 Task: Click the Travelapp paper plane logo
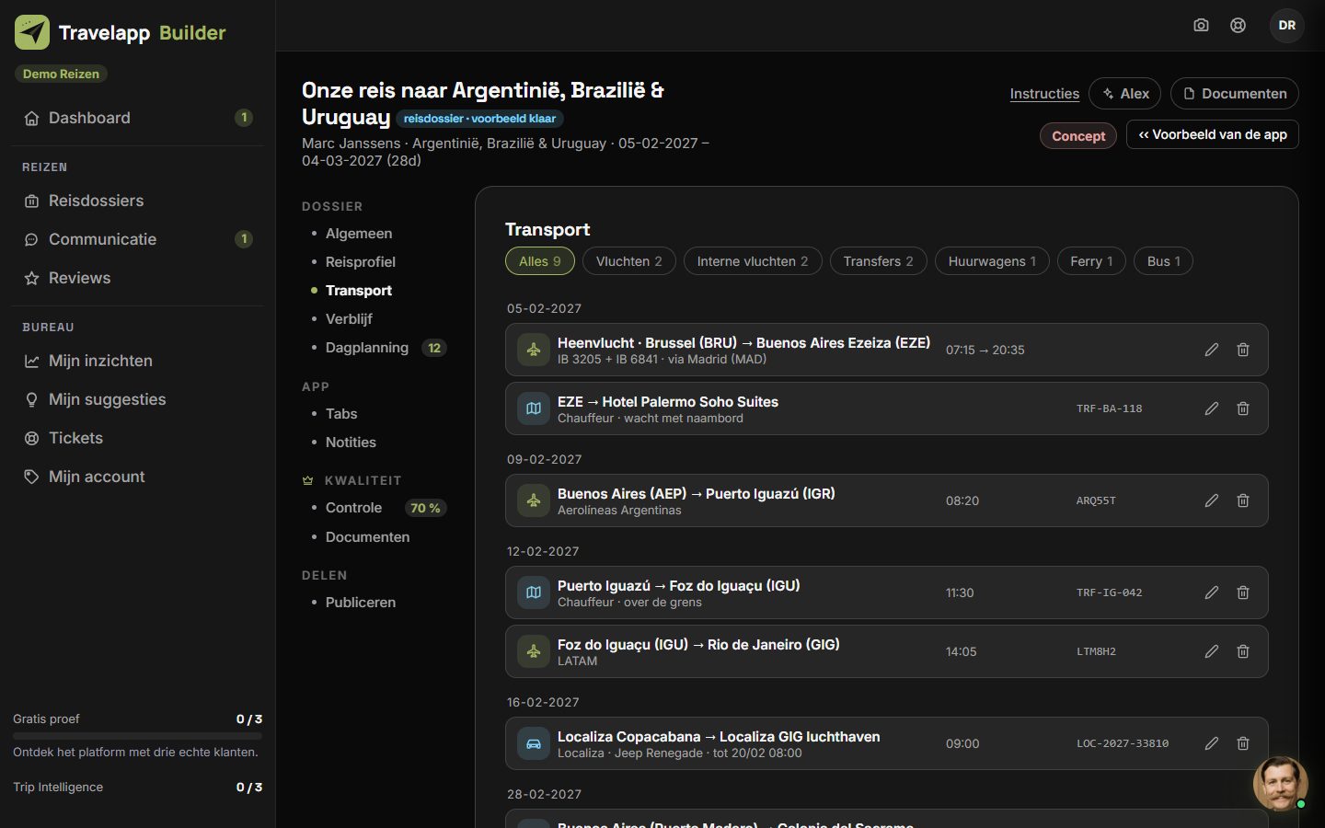point(32,32)
